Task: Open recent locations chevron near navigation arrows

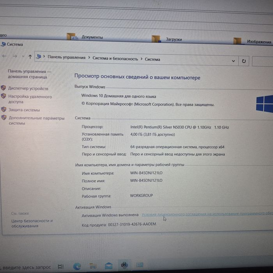Action: coord(23,56)
